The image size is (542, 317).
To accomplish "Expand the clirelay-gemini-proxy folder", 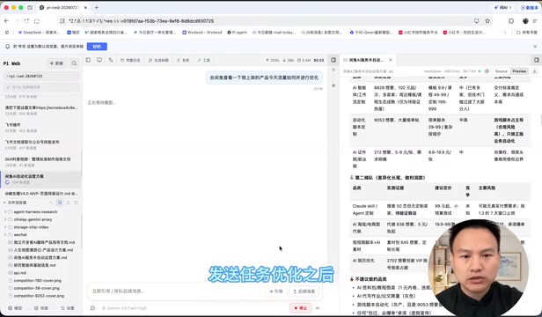I will [5, 219].
